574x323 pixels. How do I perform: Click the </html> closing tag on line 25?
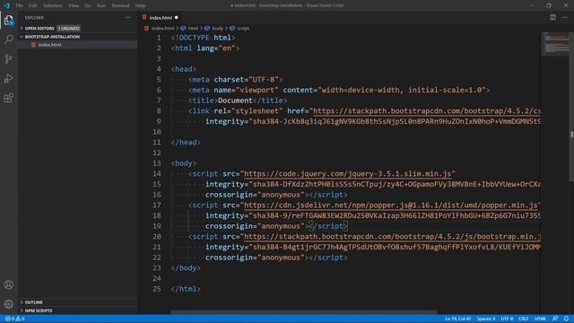pos(186,289)
